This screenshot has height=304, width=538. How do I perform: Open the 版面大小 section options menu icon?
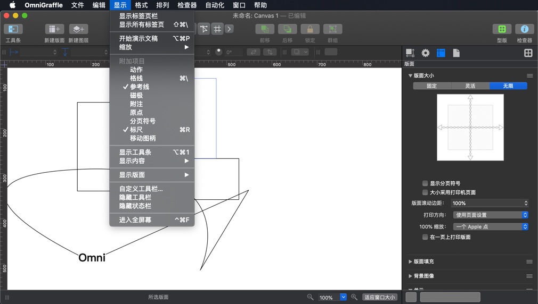pos(530,75)
